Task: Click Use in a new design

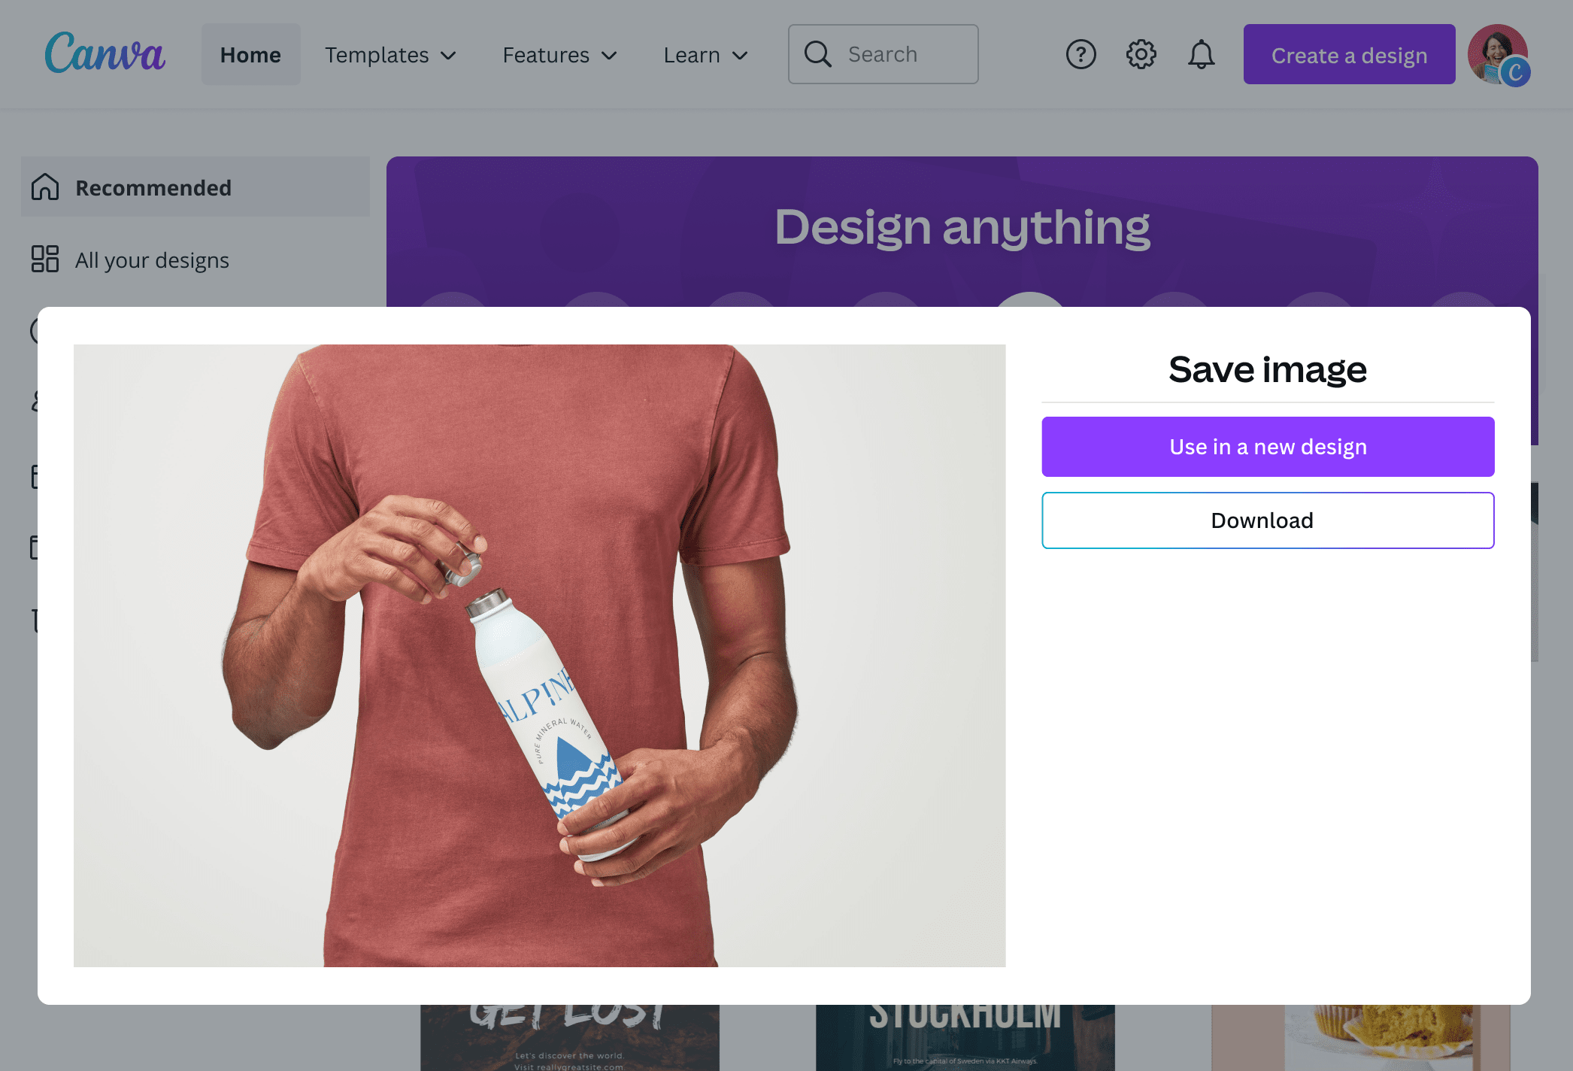Action: click(x=1268, y=446)
